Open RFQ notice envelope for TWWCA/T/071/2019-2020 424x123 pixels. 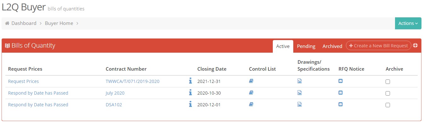341,81
